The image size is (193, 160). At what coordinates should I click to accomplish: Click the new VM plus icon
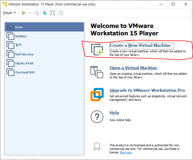pos(97,50)
